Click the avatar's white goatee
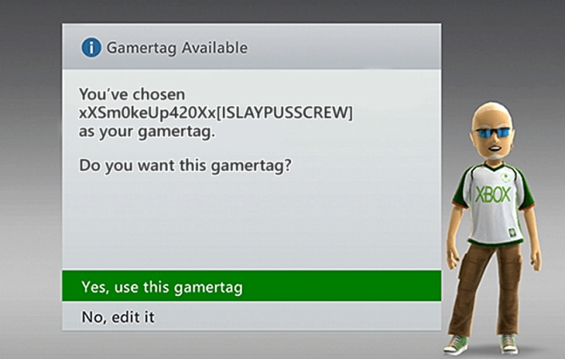 tap(495, 156)
